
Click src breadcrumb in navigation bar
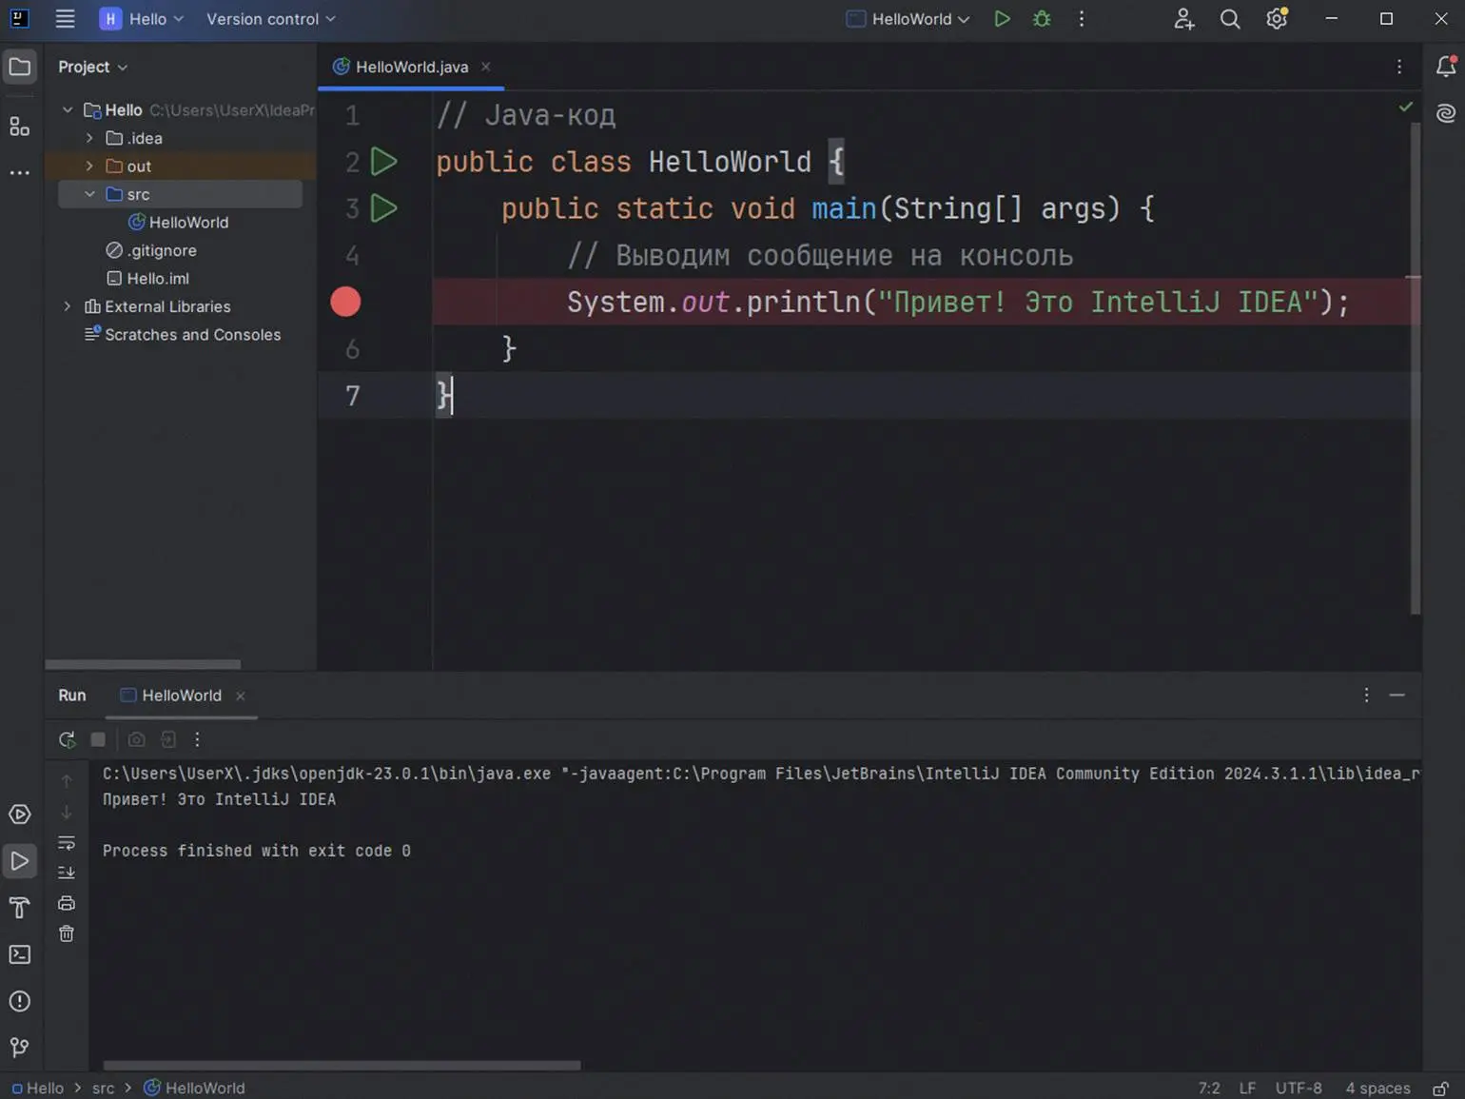tap(103, 1088)
